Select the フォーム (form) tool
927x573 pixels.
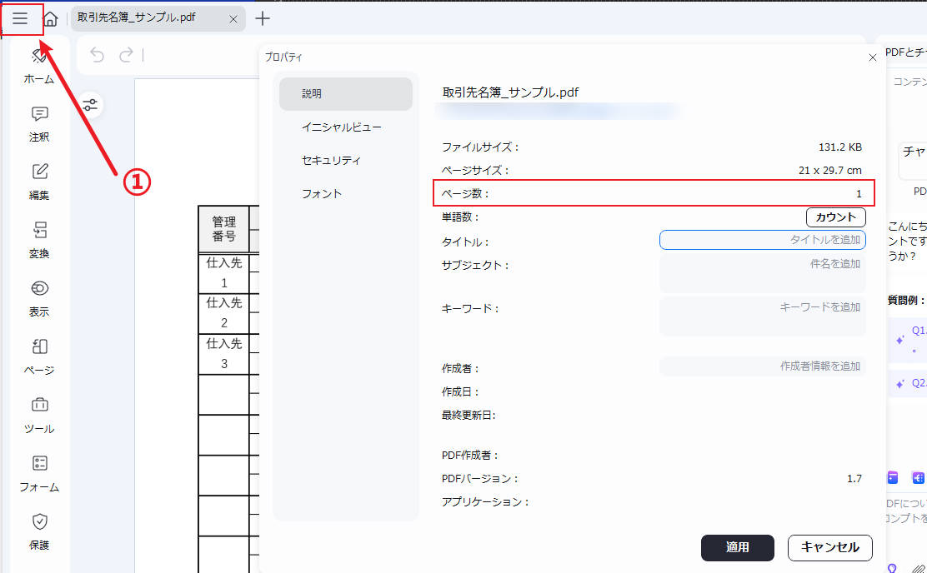click(38, 473)
